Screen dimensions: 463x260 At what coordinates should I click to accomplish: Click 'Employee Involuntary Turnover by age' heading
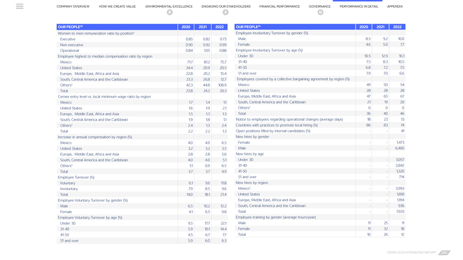(269, 50)
